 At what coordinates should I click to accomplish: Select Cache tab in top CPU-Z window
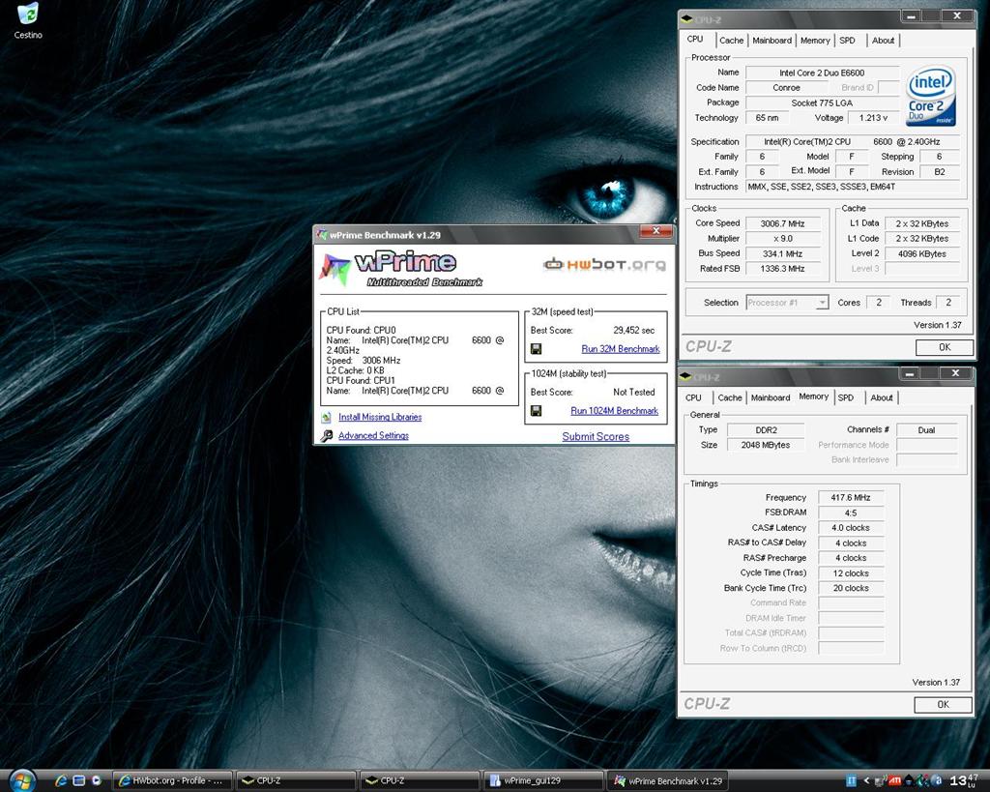(731, 41)
